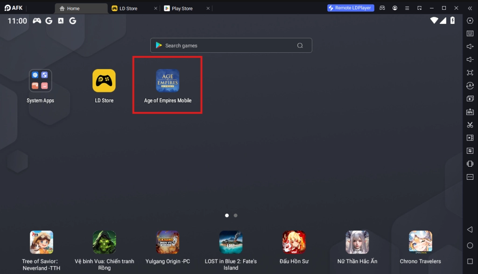
Task: Close the Play Store tab
Action: coord(208,8)
